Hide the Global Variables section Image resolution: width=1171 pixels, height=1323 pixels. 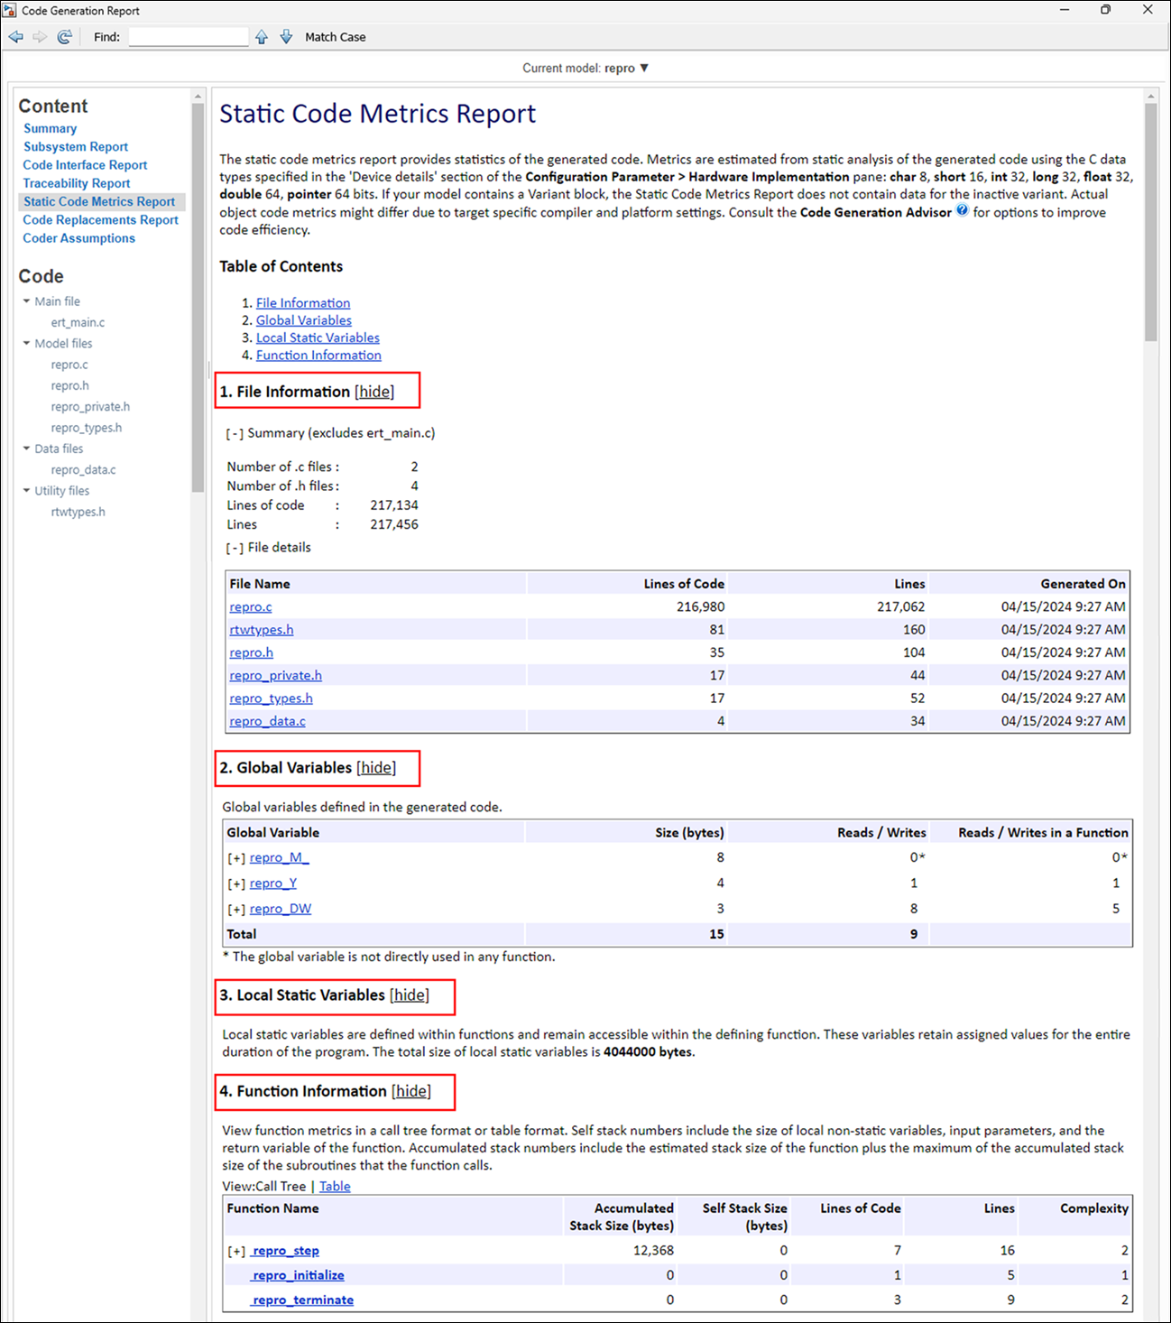click(376, 768)
